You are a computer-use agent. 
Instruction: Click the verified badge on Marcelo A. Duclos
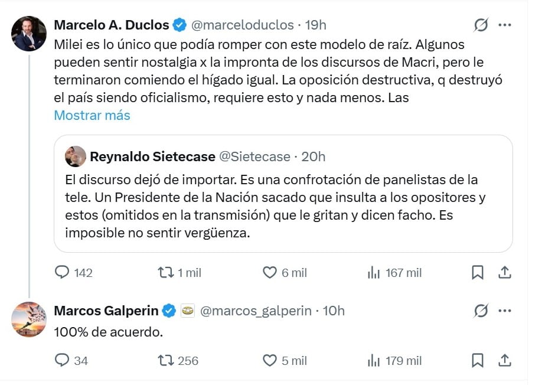click(x=177, y=24)
